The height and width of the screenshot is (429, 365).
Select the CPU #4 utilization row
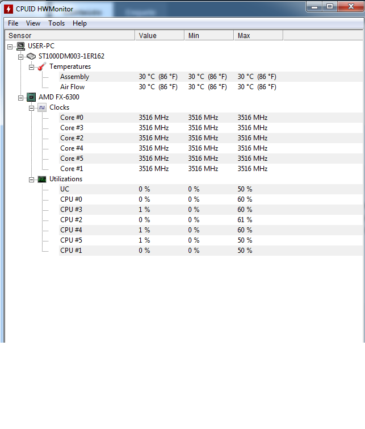click(211, 230)
